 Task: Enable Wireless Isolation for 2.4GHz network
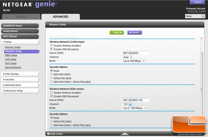[x=51, y=45]
